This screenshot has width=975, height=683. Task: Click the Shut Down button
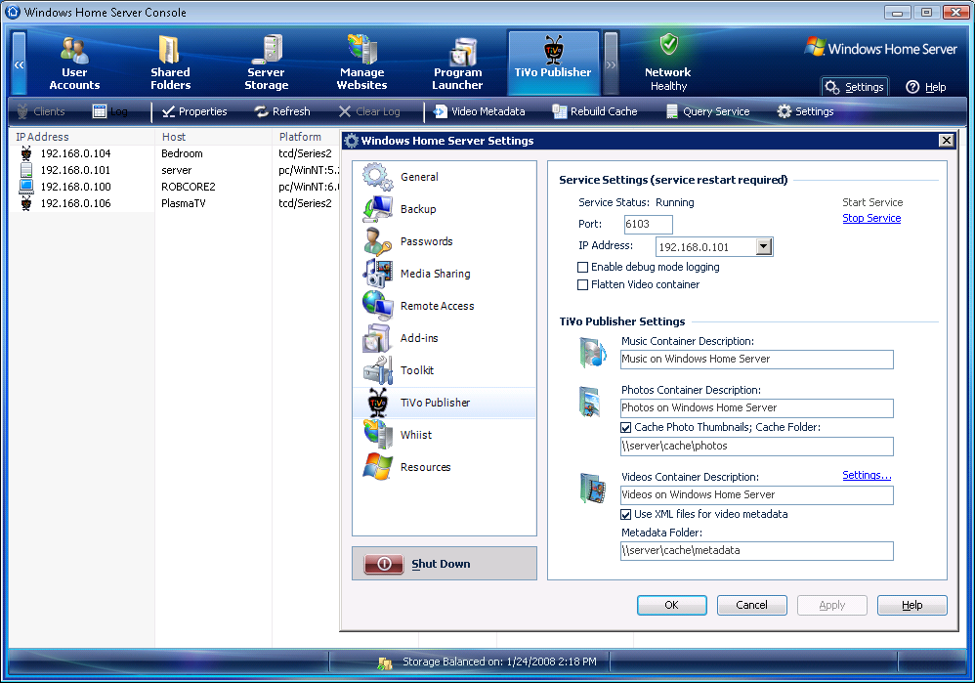coord(444,564)
